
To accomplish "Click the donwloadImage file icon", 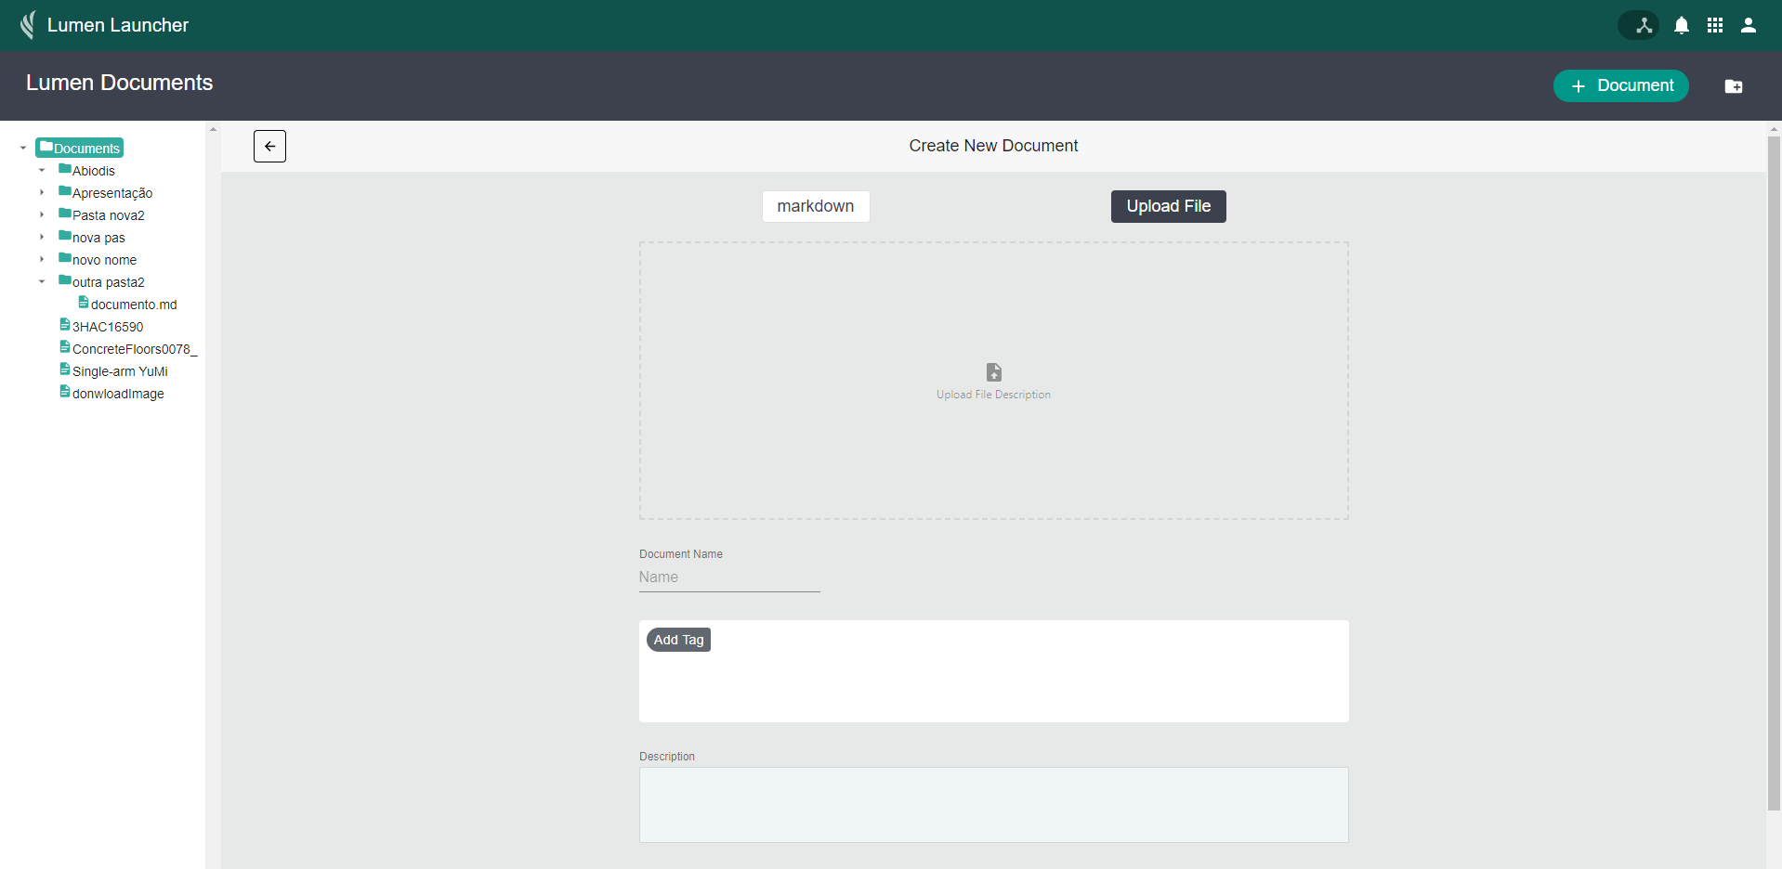I will 65,392.
